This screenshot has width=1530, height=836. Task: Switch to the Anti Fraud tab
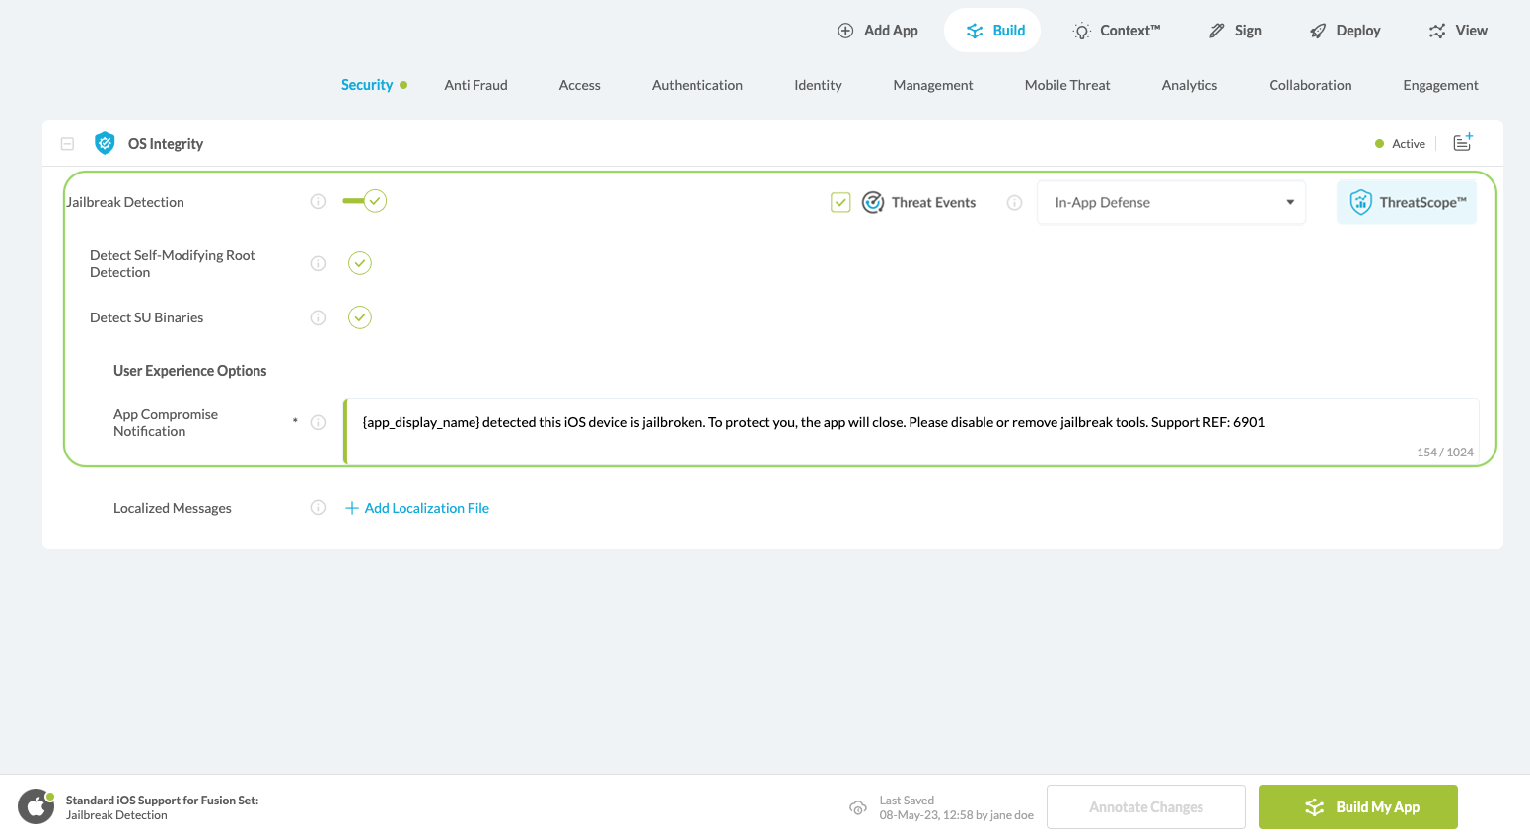tap(475, 85)
